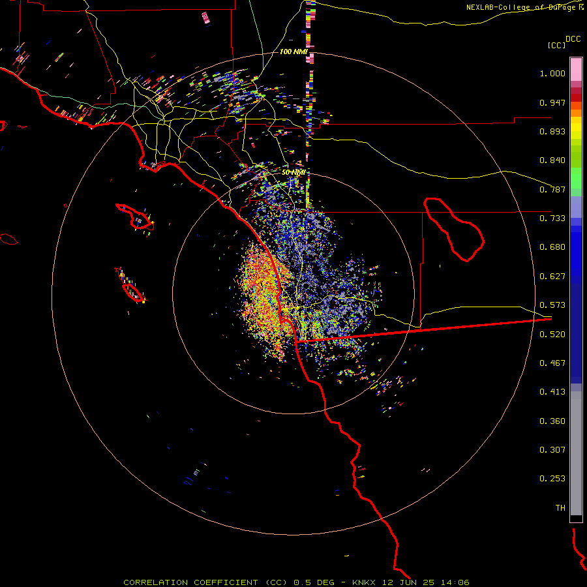Click the 0.840 legend value
Image resolution: width=587 pixels, height=587 pixels.
tap(552, 160)
